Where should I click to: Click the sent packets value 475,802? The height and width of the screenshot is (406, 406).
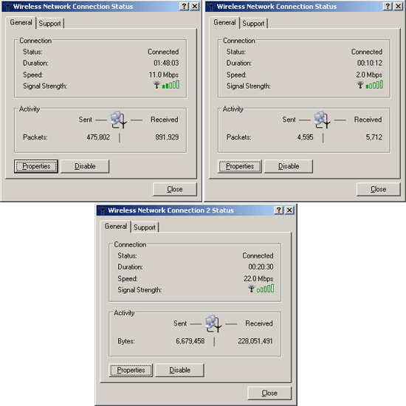point(98,137)
